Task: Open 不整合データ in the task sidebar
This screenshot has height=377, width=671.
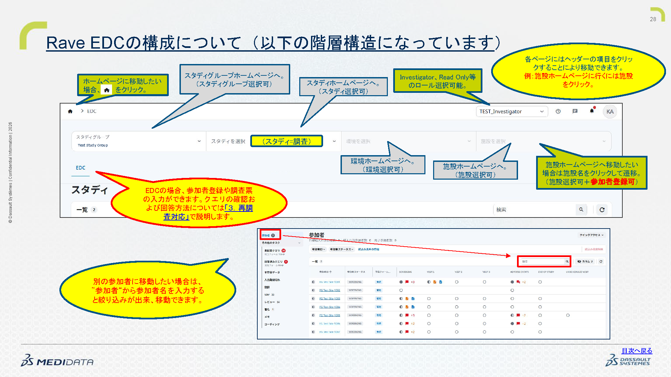Action: [272, 272]
